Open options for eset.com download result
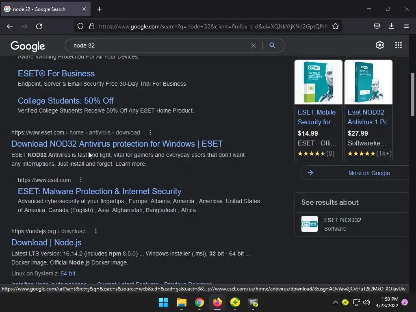This screenshot has height=312, width=416. 150,132
